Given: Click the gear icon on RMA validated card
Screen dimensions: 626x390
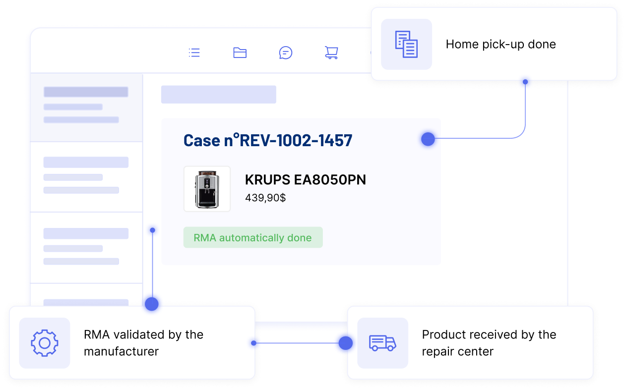Looking at the screenshot, I should [45, 343].
